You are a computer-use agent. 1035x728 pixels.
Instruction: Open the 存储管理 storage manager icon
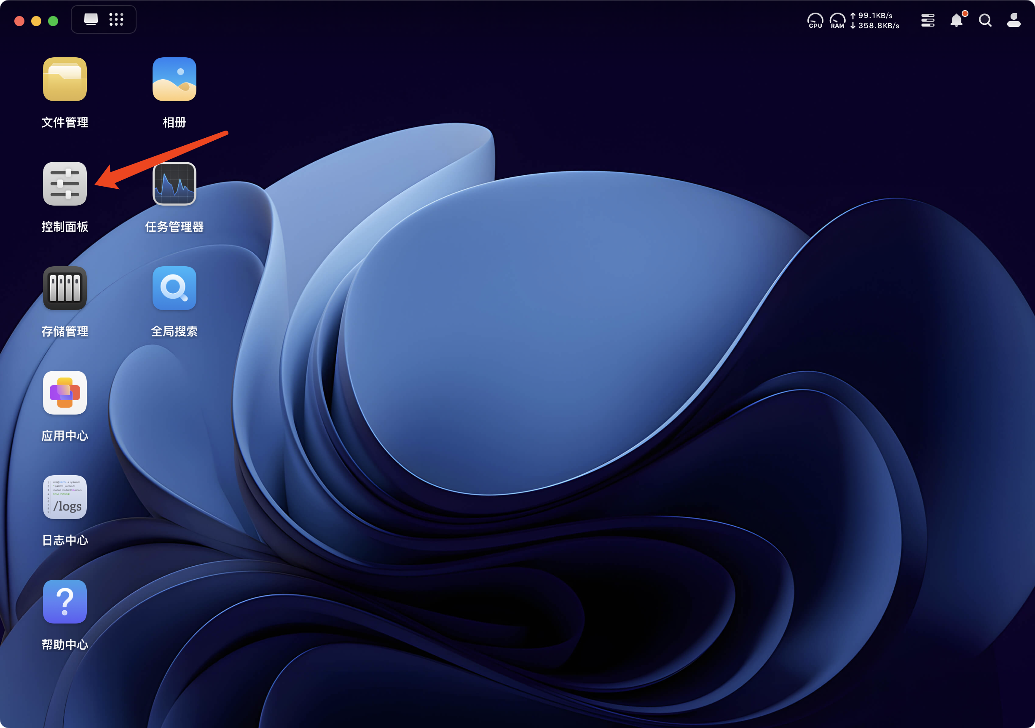pos(64,289)
